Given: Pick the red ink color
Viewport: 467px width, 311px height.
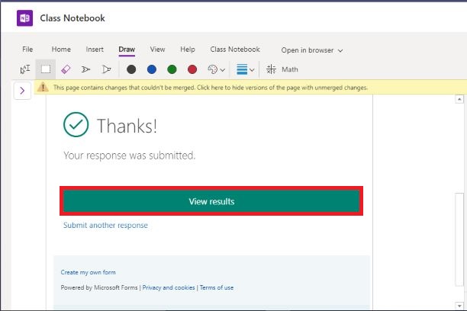Looking at the screenshot, I should point(192,69).
